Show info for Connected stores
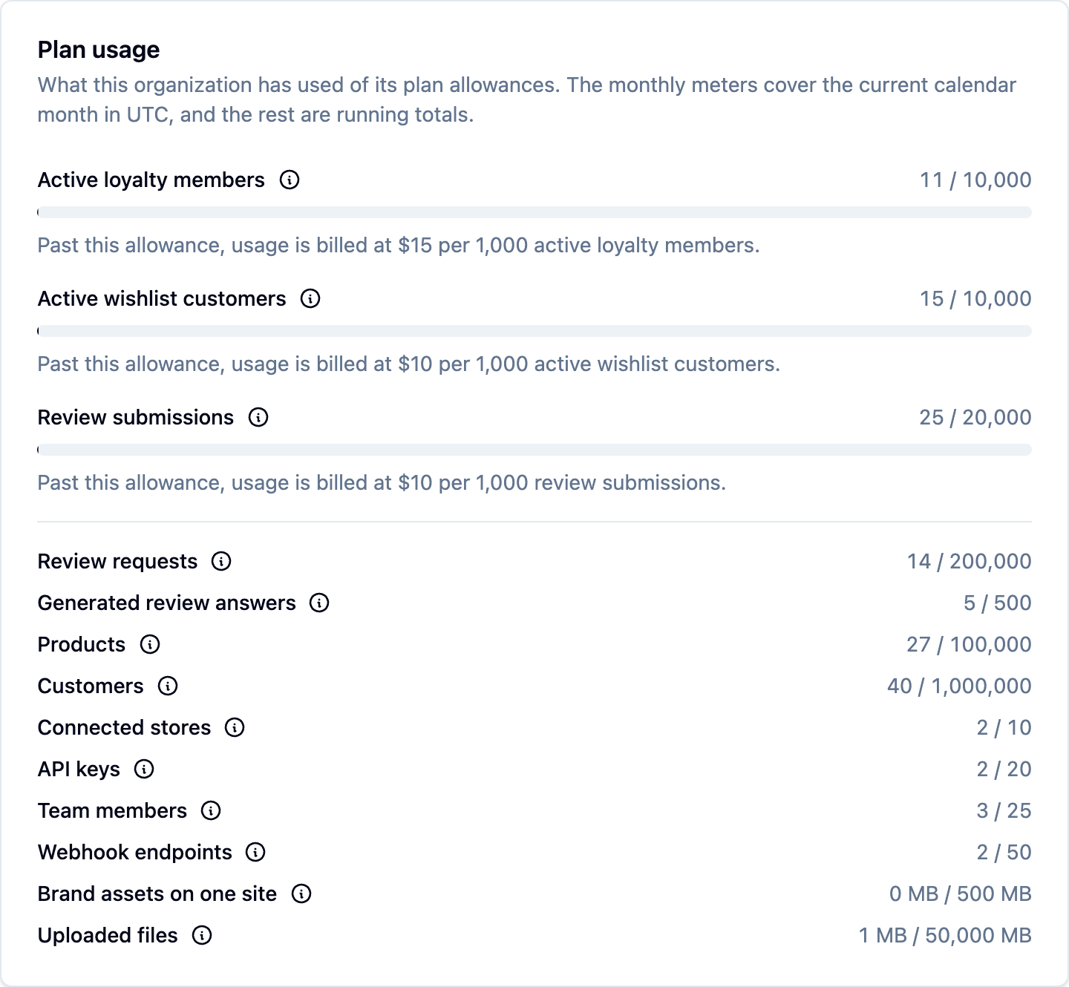This screenshot has width=1069, height=987. tap(235, 727)
